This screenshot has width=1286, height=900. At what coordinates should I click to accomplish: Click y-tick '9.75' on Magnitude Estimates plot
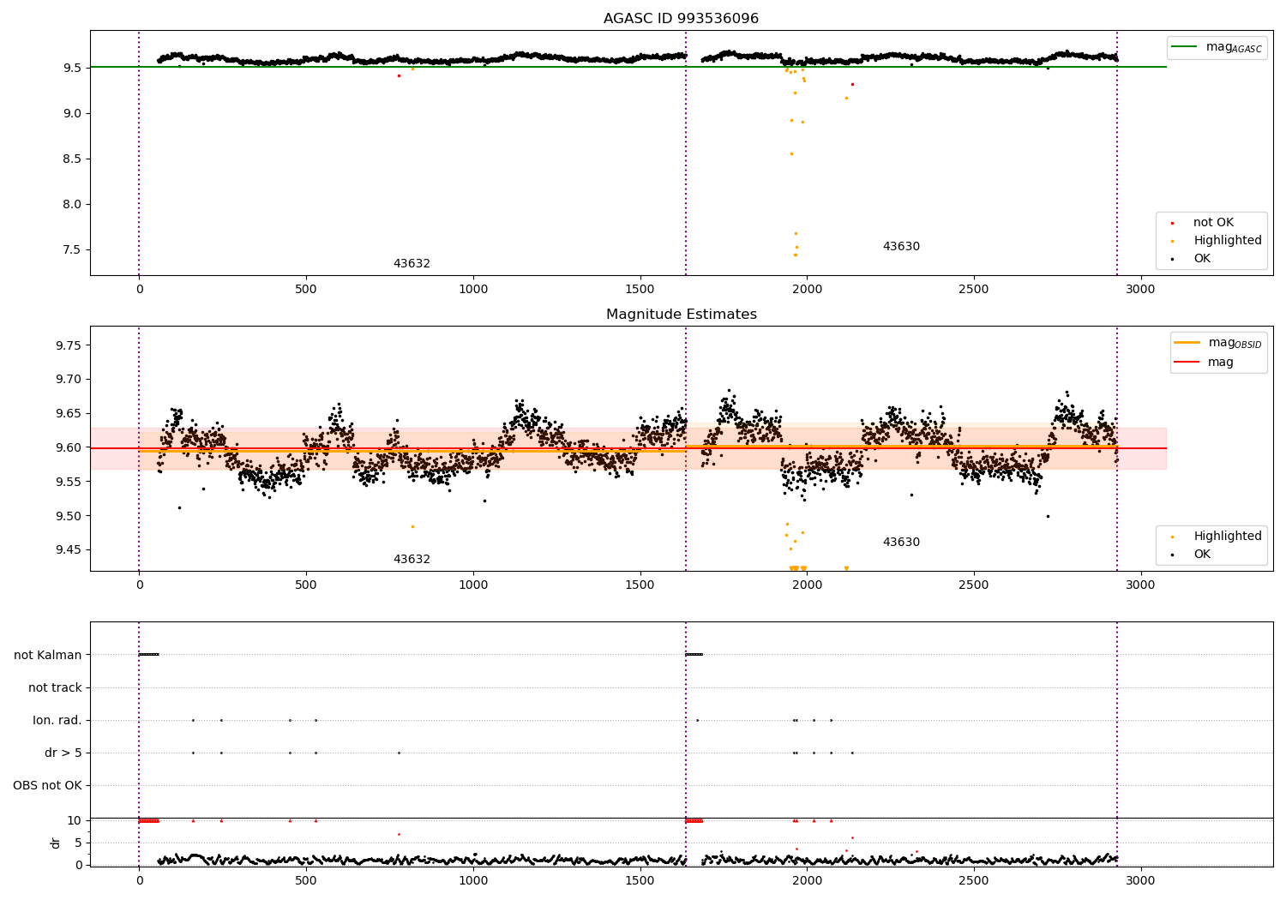(69, 345)
